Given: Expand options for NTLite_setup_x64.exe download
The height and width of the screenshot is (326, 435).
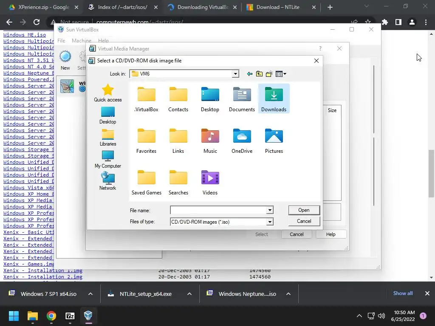Looking at the screenshot, I should tap(189, 294).
